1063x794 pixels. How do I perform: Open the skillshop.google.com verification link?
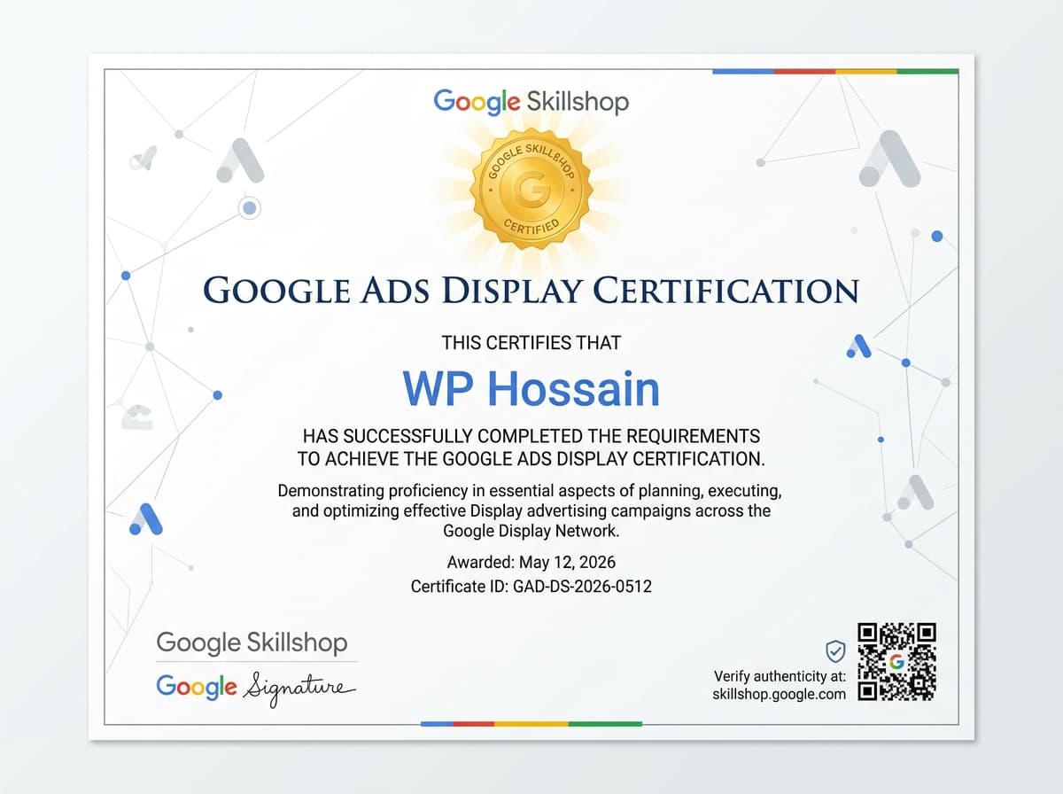779,694
